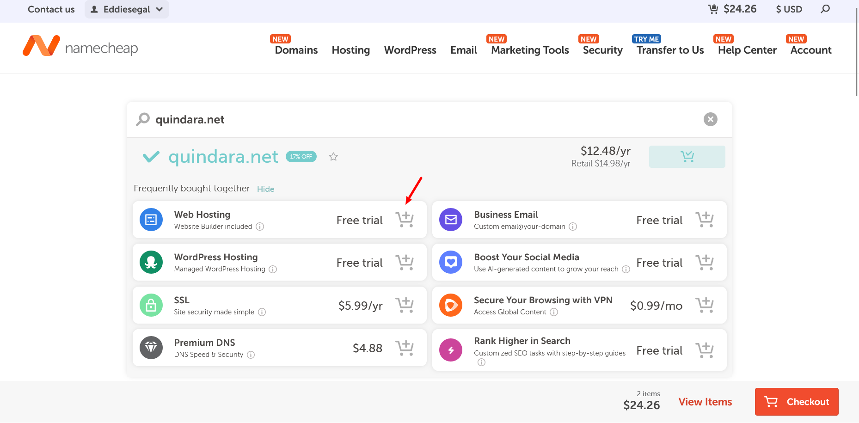Add Rank Higher in Search to cart
This screenshot has width=859, height=423.
pos(705,350)
